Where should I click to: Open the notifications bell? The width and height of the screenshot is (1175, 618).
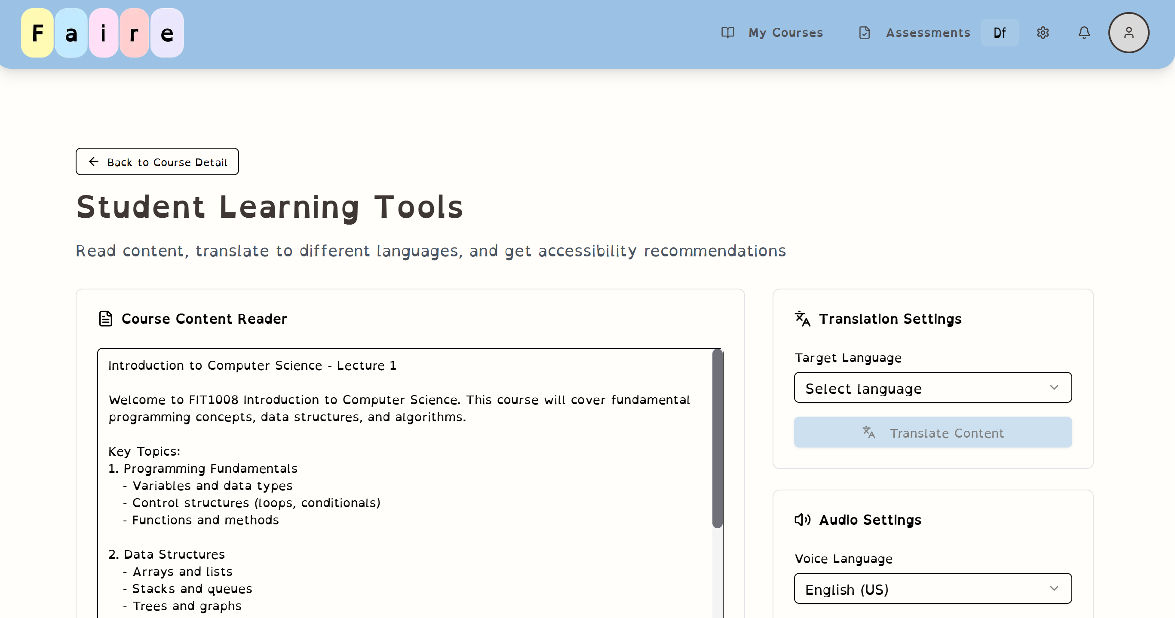tap(1084, 33)
